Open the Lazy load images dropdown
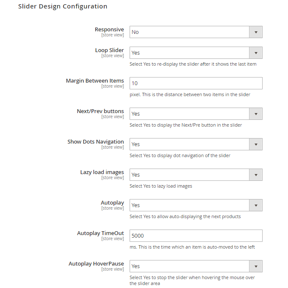Viewport: 288px width, 288px height. tap(189, 175)
